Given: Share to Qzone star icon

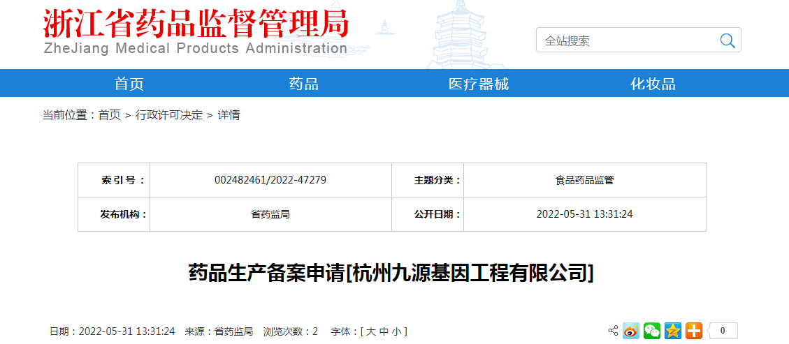Looking at the screenshot, I should click(x=673, y=331).
